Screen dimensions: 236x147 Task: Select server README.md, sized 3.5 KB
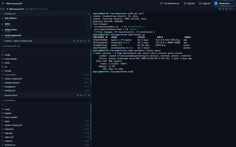pos(45,91)
